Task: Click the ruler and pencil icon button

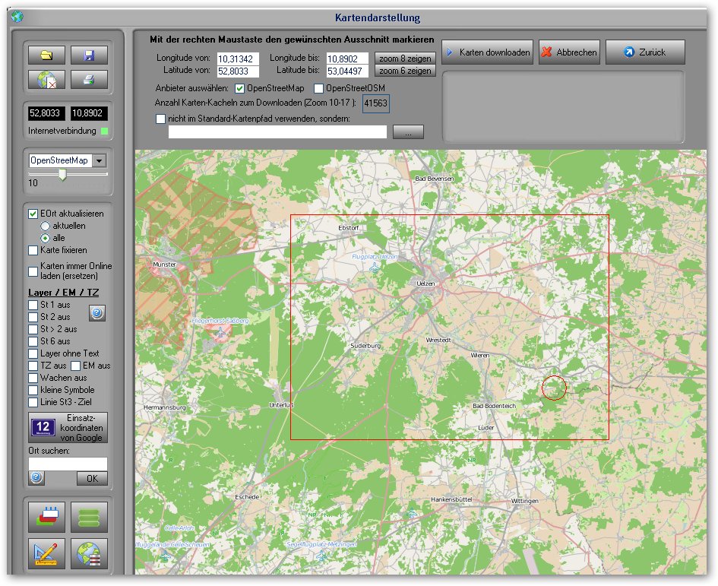Action: 46,553
